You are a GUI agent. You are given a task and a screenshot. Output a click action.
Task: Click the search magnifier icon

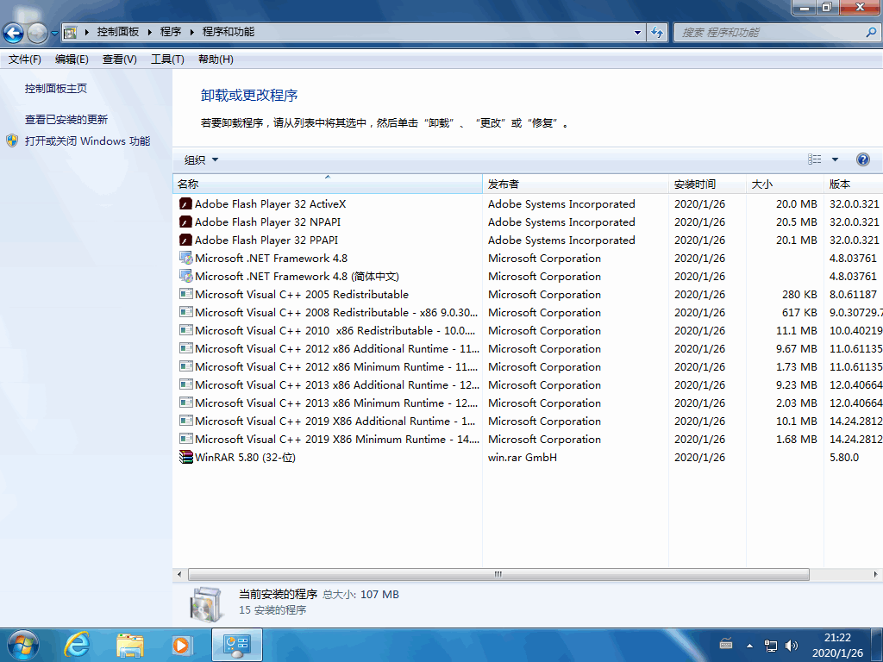[x=871, y=32]
